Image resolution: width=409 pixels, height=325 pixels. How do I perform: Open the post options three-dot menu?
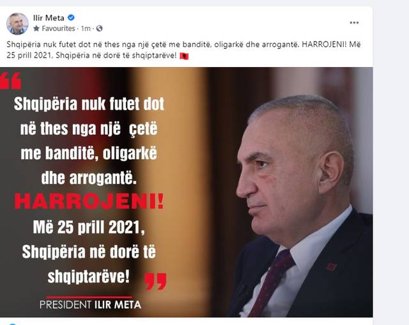pos(354,22)
